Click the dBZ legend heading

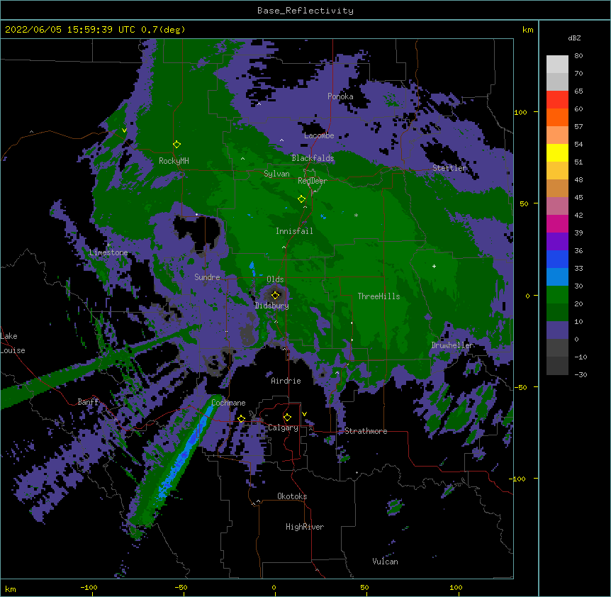coord(574,38)
